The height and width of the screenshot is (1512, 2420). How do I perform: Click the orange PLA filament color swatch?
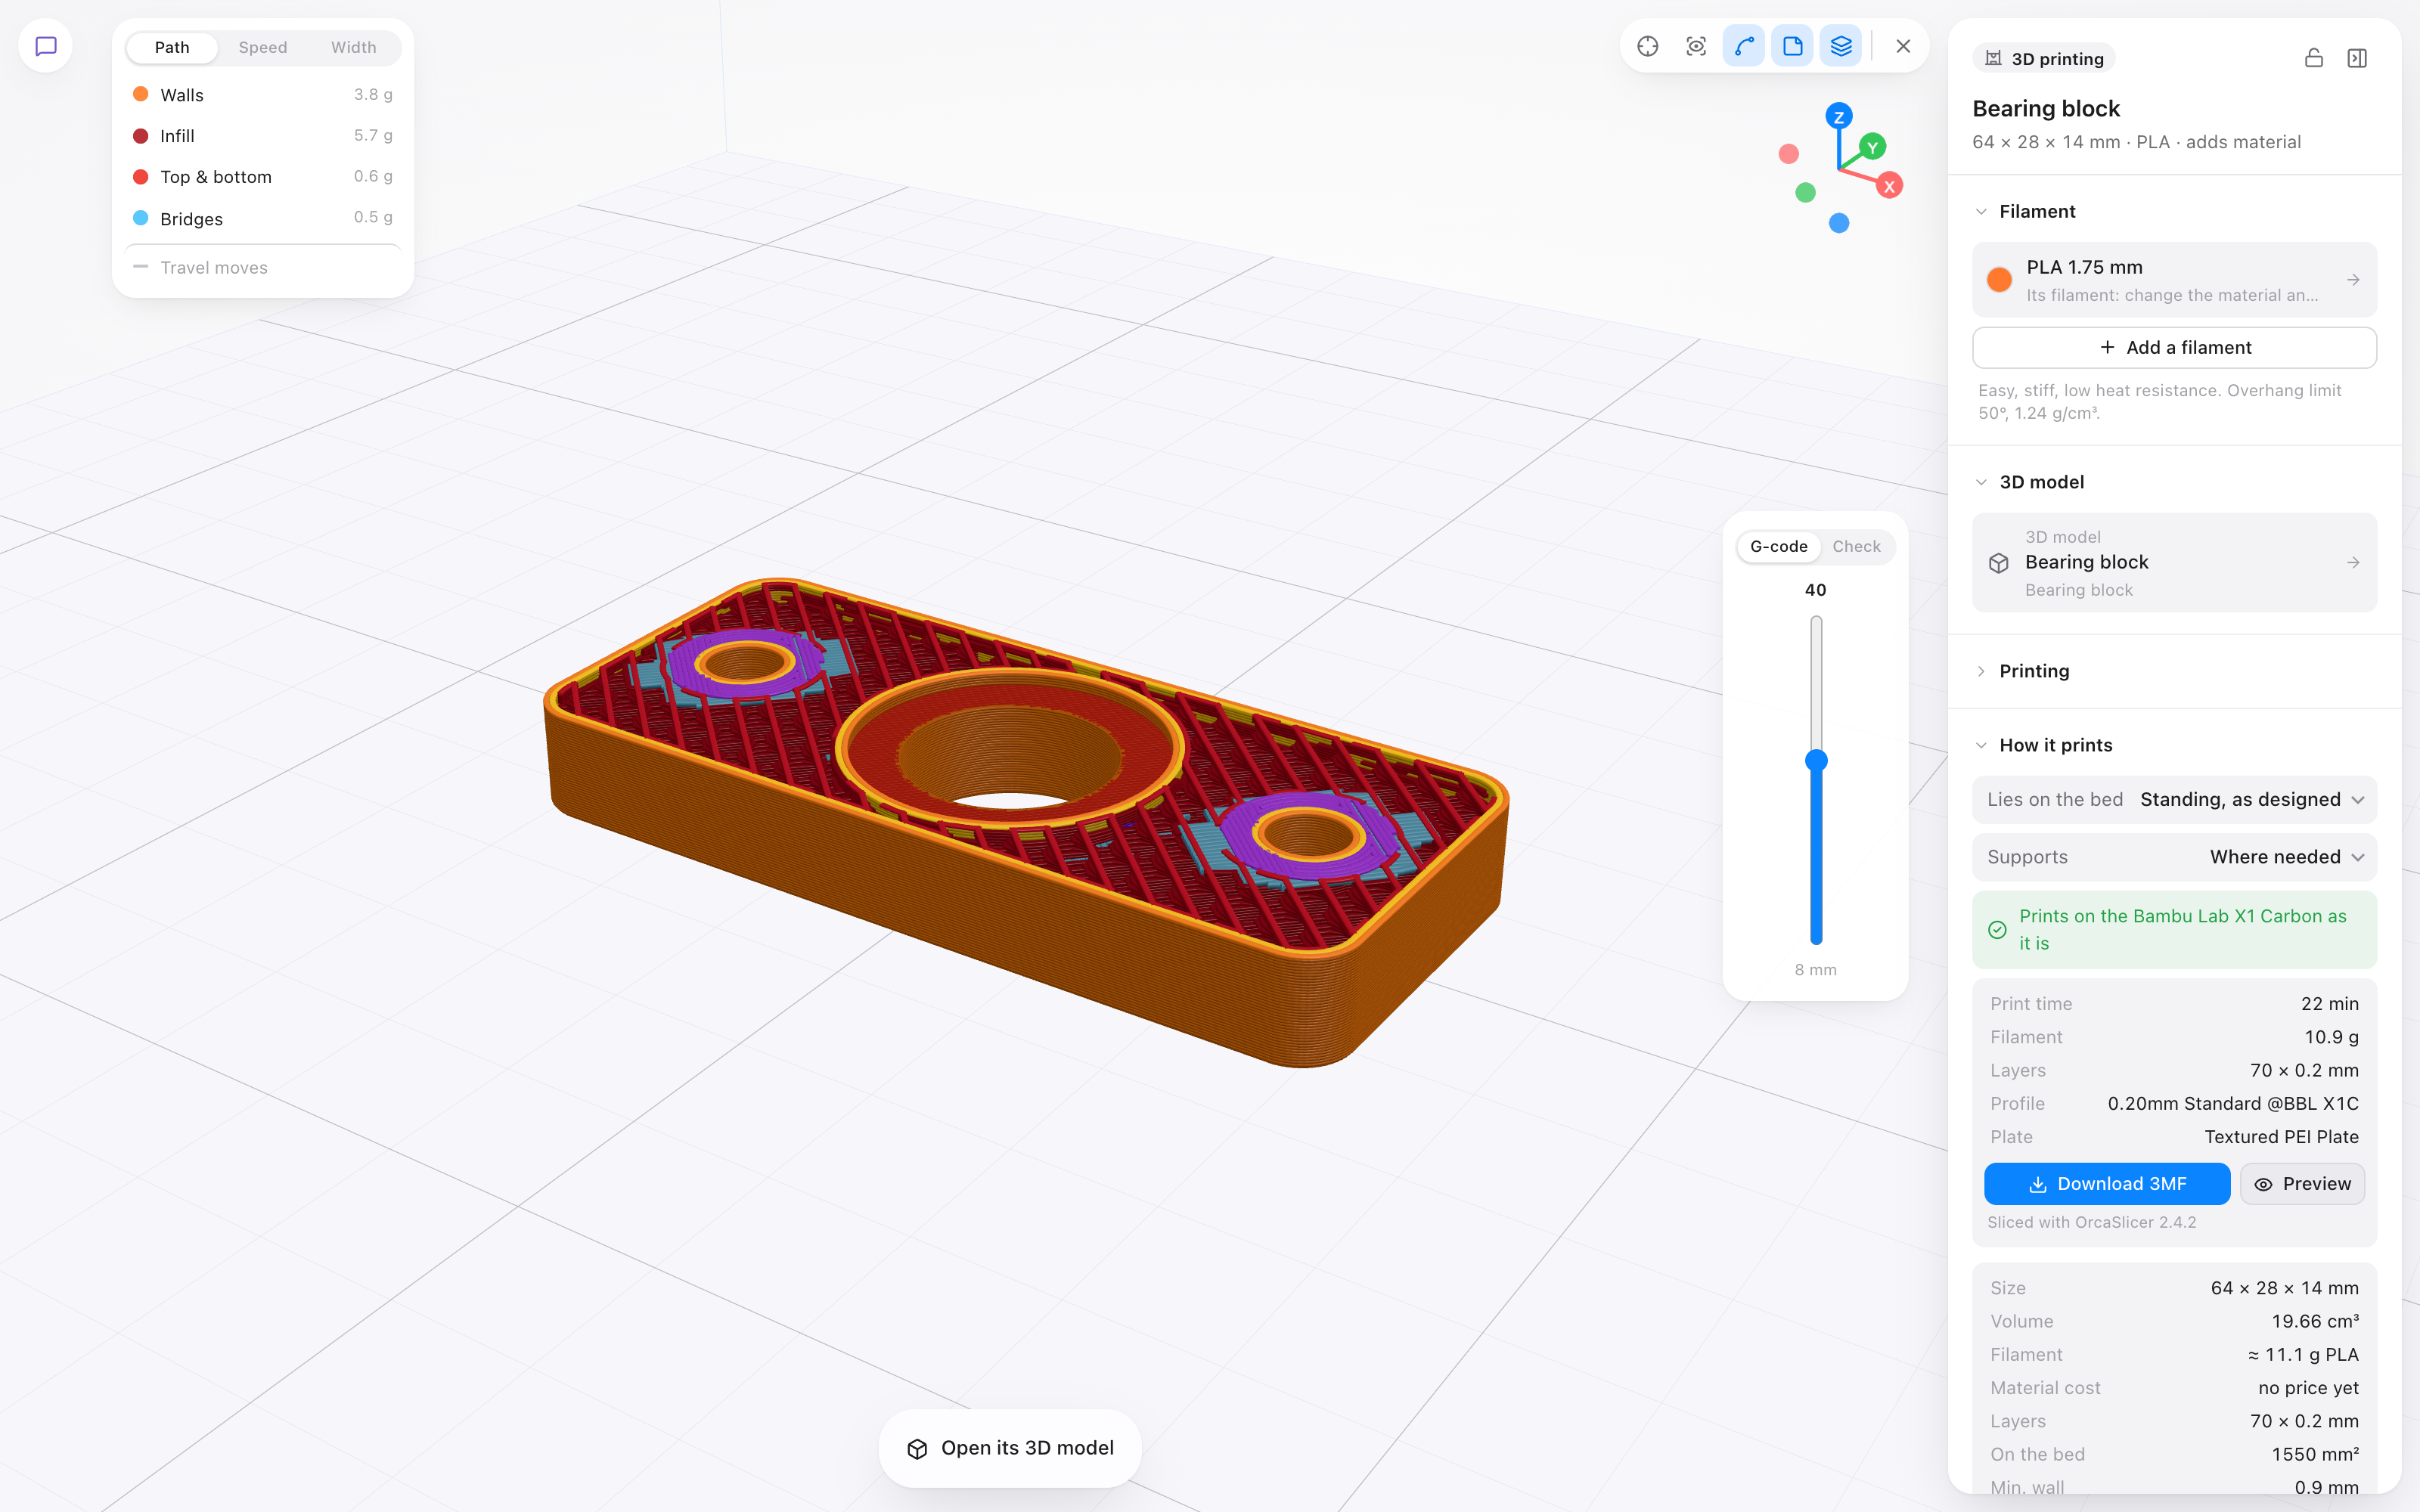(1999, 280)
